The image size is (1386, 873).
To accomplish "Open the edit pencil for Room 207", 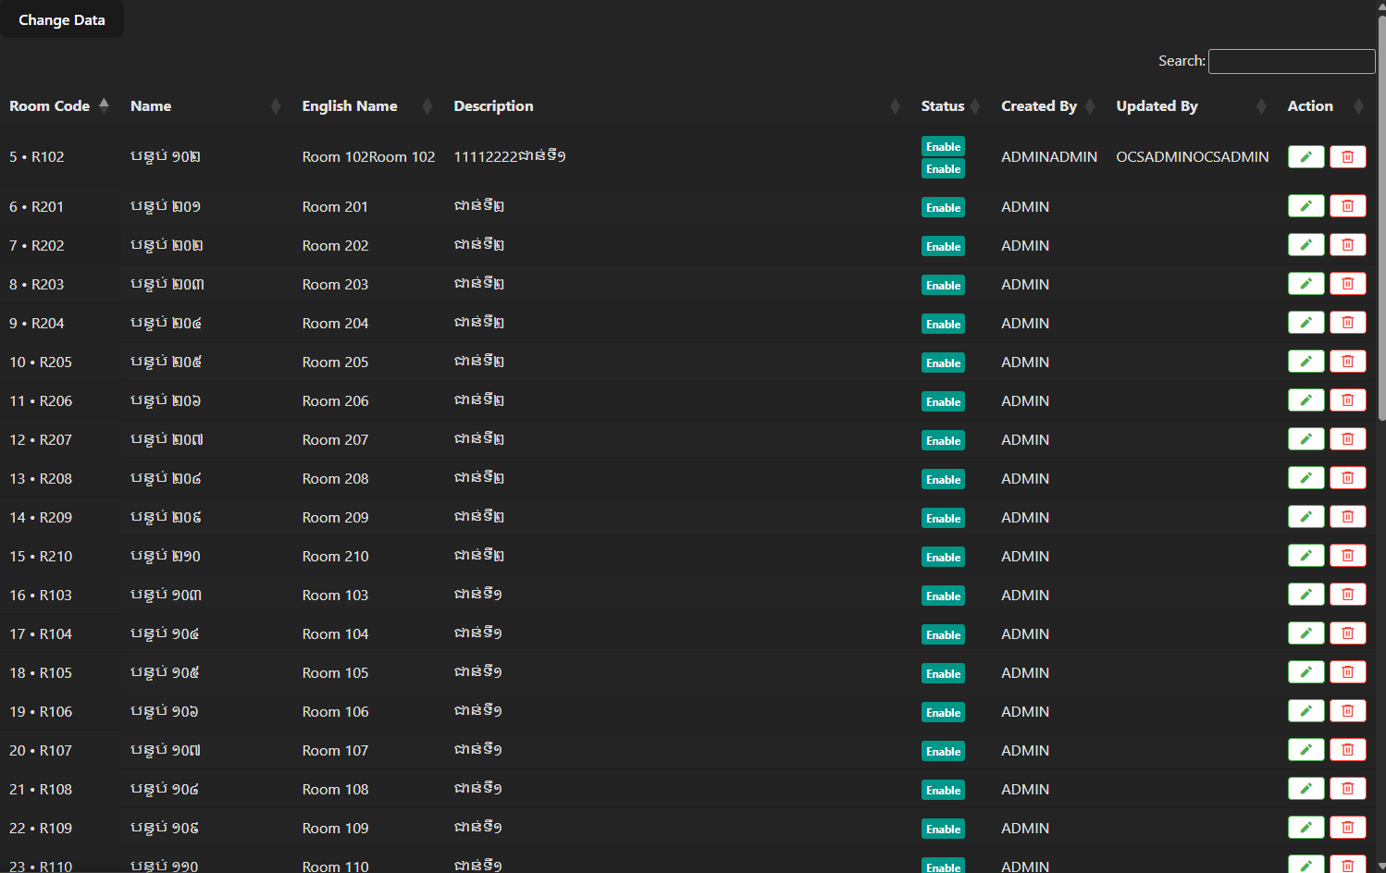I will [1306, 439].
